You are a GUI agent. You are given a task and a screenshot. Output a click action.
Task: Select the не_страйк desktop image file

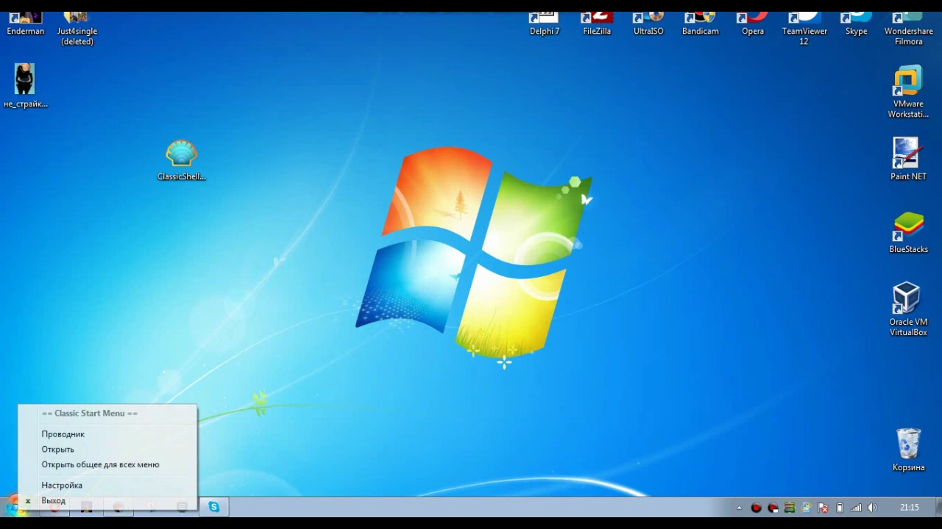coord(25,86)
